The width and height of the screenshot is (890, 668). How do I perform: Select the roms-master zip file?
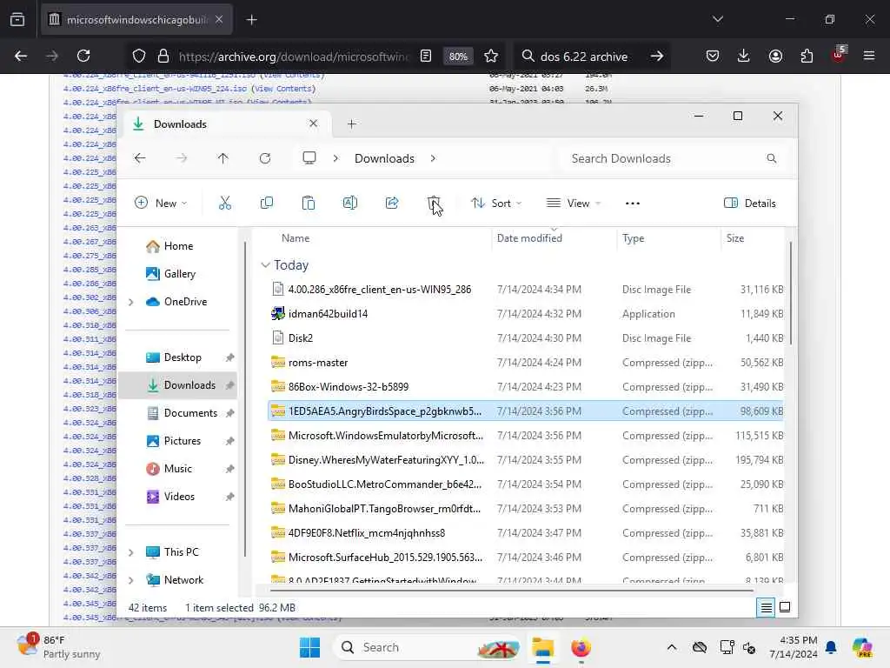tap(526, 363)
